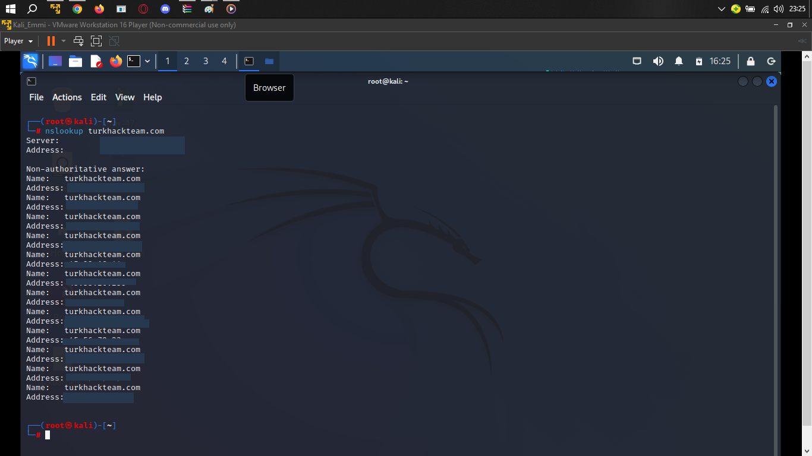
Task: Open Firefox from the Windows taskbar
Action: tap(99, 9)
